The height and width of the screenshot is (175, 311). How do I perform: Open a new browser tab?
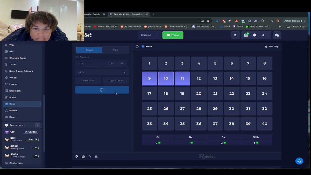153,14
